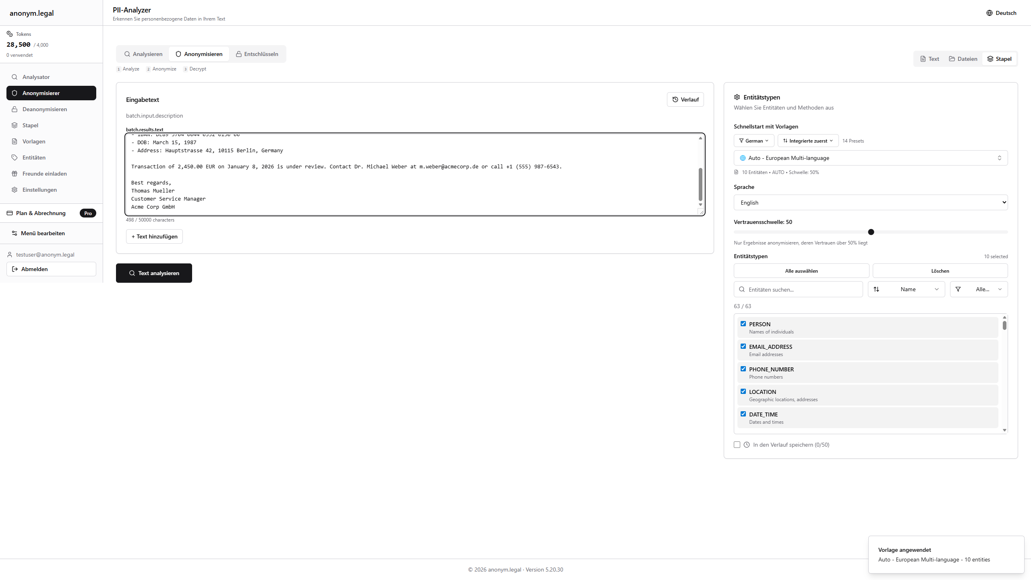Enable In den Verlauf speichern option

click(x=737, y=444)
